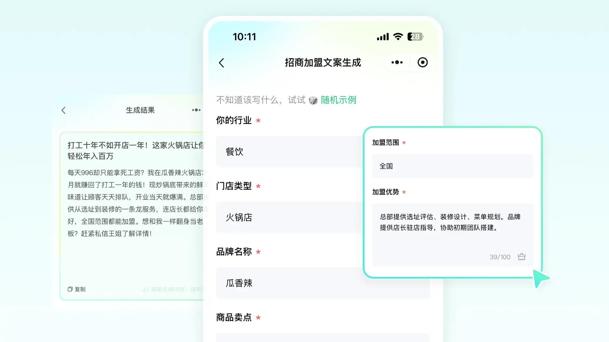Click the 招商加盟文案生成 page title

pyautogui.click(x=323, y=63)
